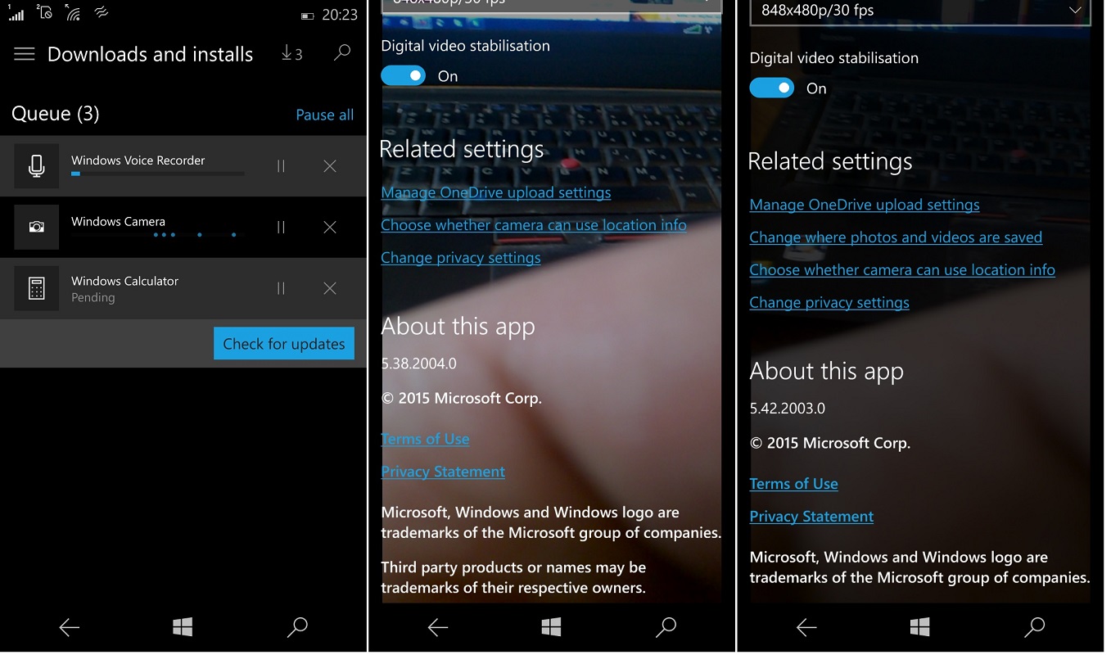Open the video resolution dropdown in middle screen
Viewport: 1111px width, 655px height.
[551, 6]
